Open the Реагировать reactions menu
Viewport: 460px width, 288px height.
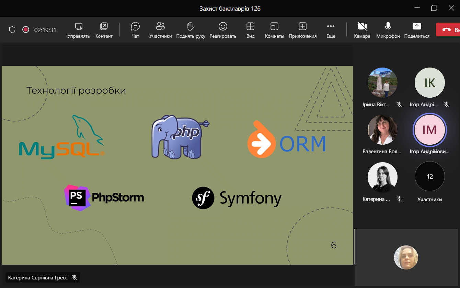223,29
